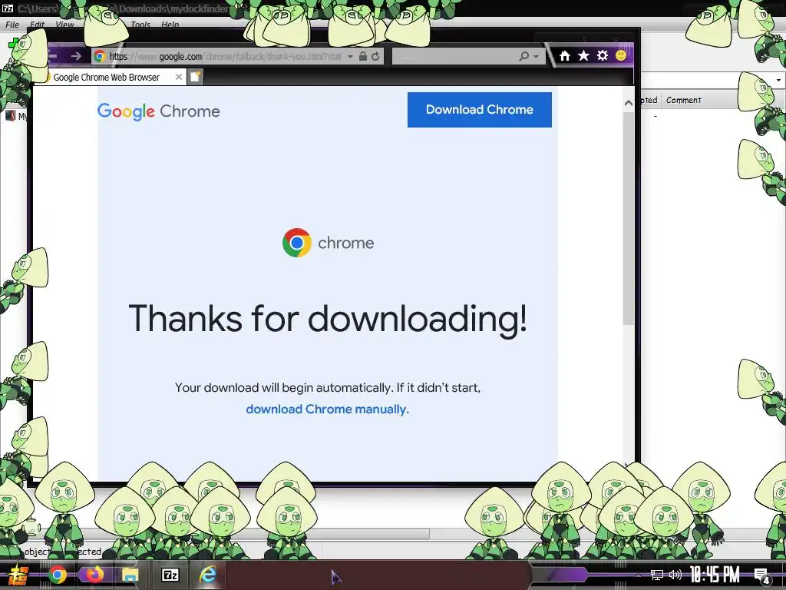
Task: Launch Firefox from the taskbar
Action: pyautogui.click(x=94, y=575)
